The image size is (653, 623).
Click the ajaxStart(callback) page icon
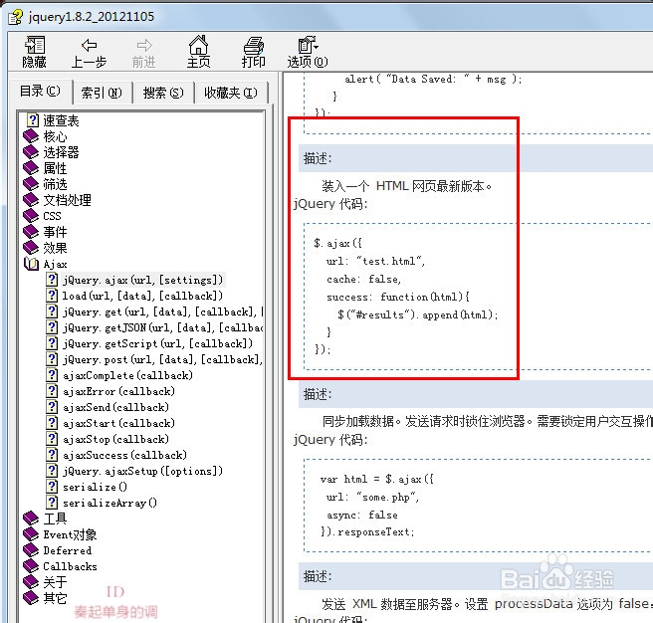point(51,423)
